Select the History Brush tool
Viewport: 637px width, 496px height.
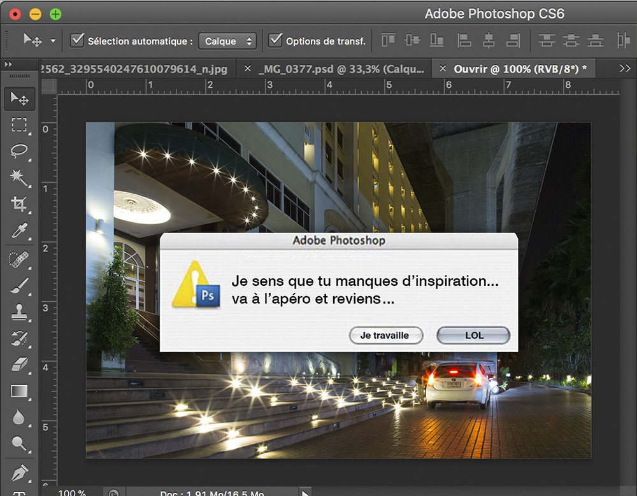pyautogui.click(x=19, y=338)
